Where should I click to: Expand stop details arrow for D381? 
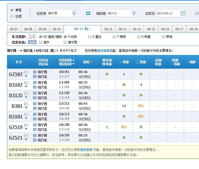26,108
